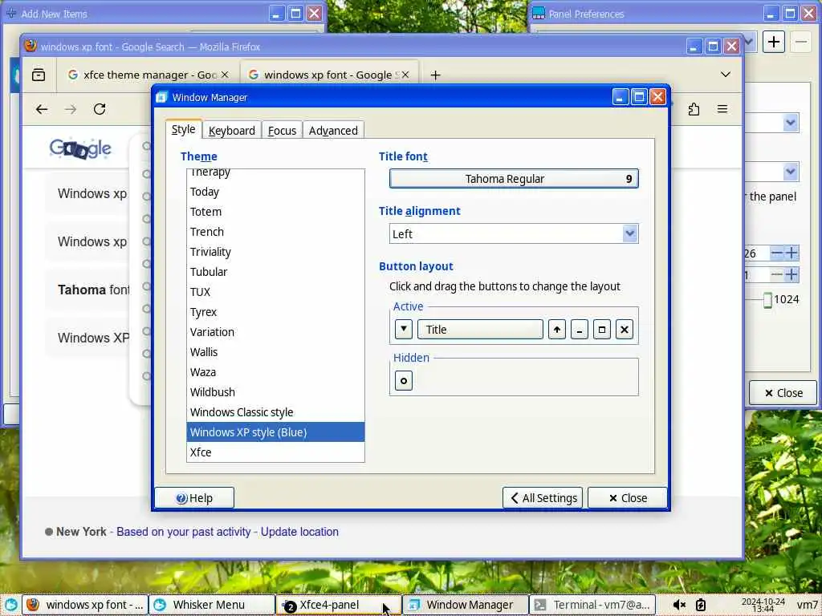Viewport: 822px width, 616px height.
Task: Select the Variation theme
Action: pyautogui.click(x=275, y=332)
